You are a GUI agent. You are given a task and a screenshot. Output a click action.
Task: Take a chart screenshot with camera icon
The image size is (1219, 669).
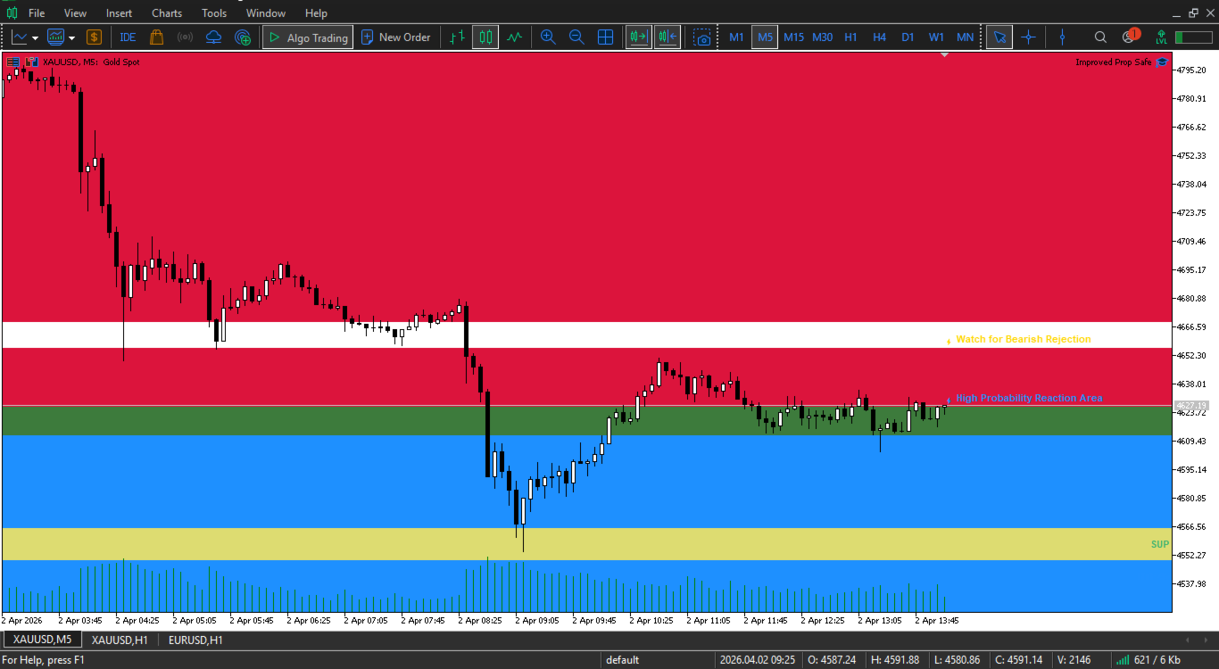point(703,37)
